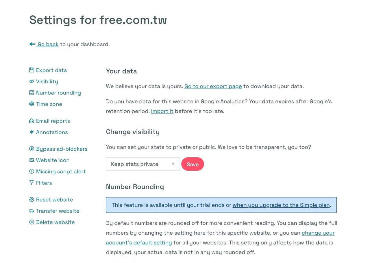This screenshot has width=370, height=263.
Task: Open Transfer website section
Action: click(54, 211)
